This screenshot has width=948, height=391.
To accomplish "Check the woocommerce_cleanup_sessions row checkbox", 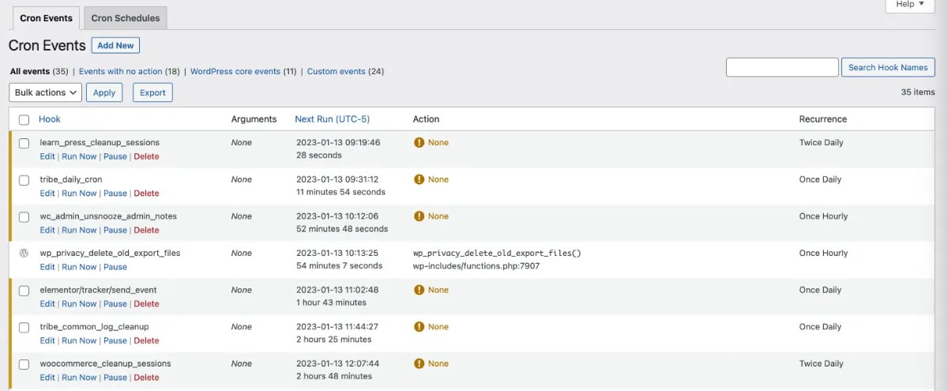I will 24,364.
